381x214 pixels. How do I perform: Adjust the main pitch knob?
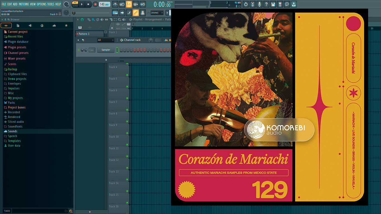(66, 13)
